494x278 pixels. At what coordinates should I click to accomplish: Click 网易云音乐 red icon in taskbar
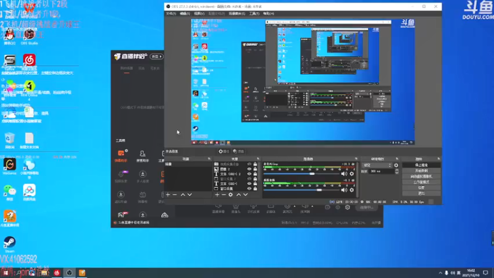(x=57, y=272)
